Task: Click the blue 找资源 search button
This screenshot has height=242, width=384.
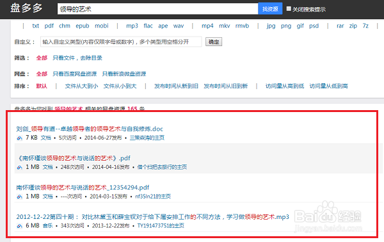Action: 270,9
